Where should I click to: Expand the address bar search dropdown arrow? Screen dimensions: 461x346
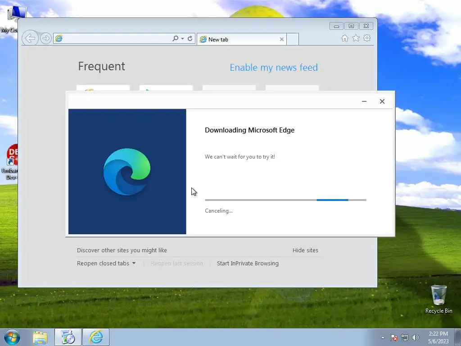(x=183, y=39)
